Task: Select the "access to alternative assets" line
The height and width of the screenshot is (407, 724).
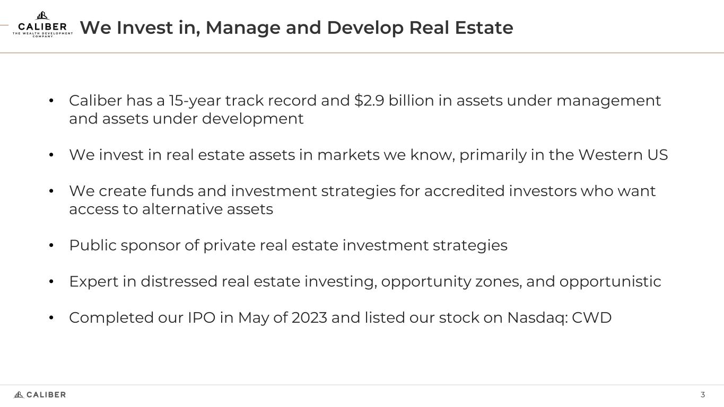Action: click(x=171, y=209)
